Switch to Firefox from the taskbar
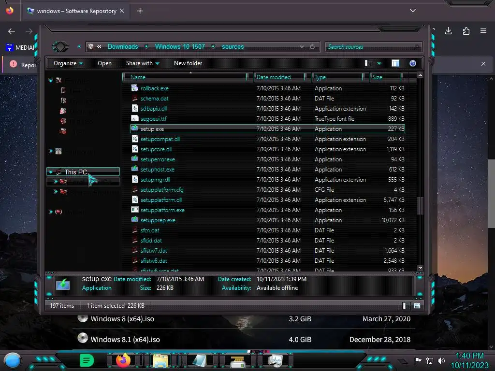 click(123, 360)
